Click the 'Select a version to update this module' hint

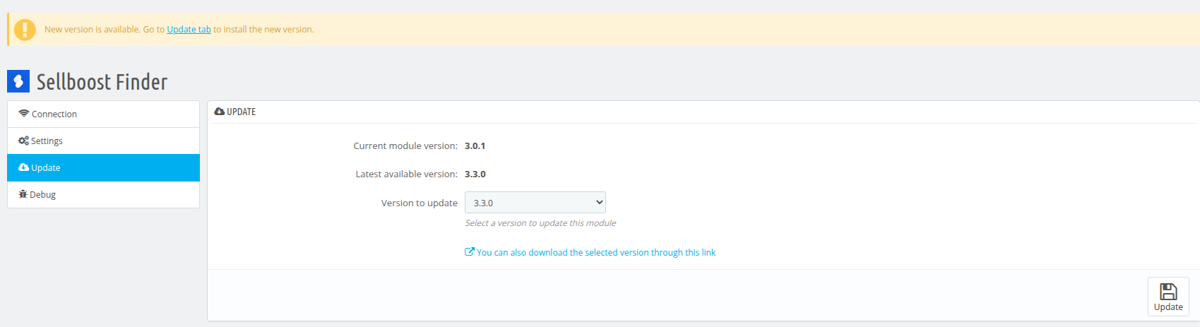pos(540,223)
